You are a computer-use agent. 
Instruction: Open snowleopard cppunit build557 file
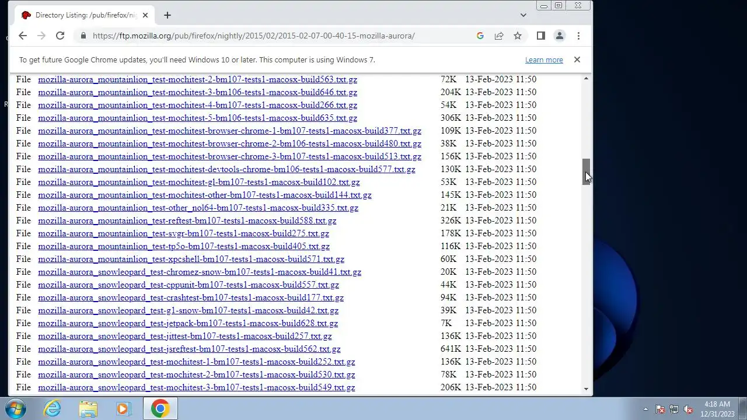click(x=189, y=285)
